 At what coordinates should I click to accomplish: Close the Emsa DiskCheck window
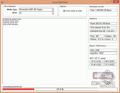[116, 2]
